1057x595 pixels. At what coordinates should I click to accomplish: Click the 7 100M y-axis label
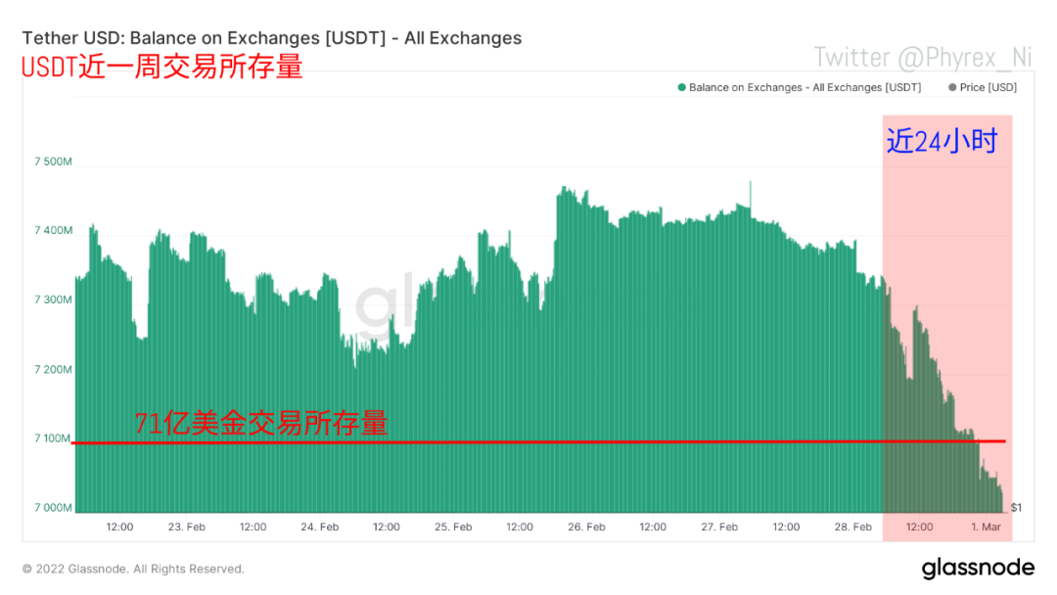(x=53, y=438)
